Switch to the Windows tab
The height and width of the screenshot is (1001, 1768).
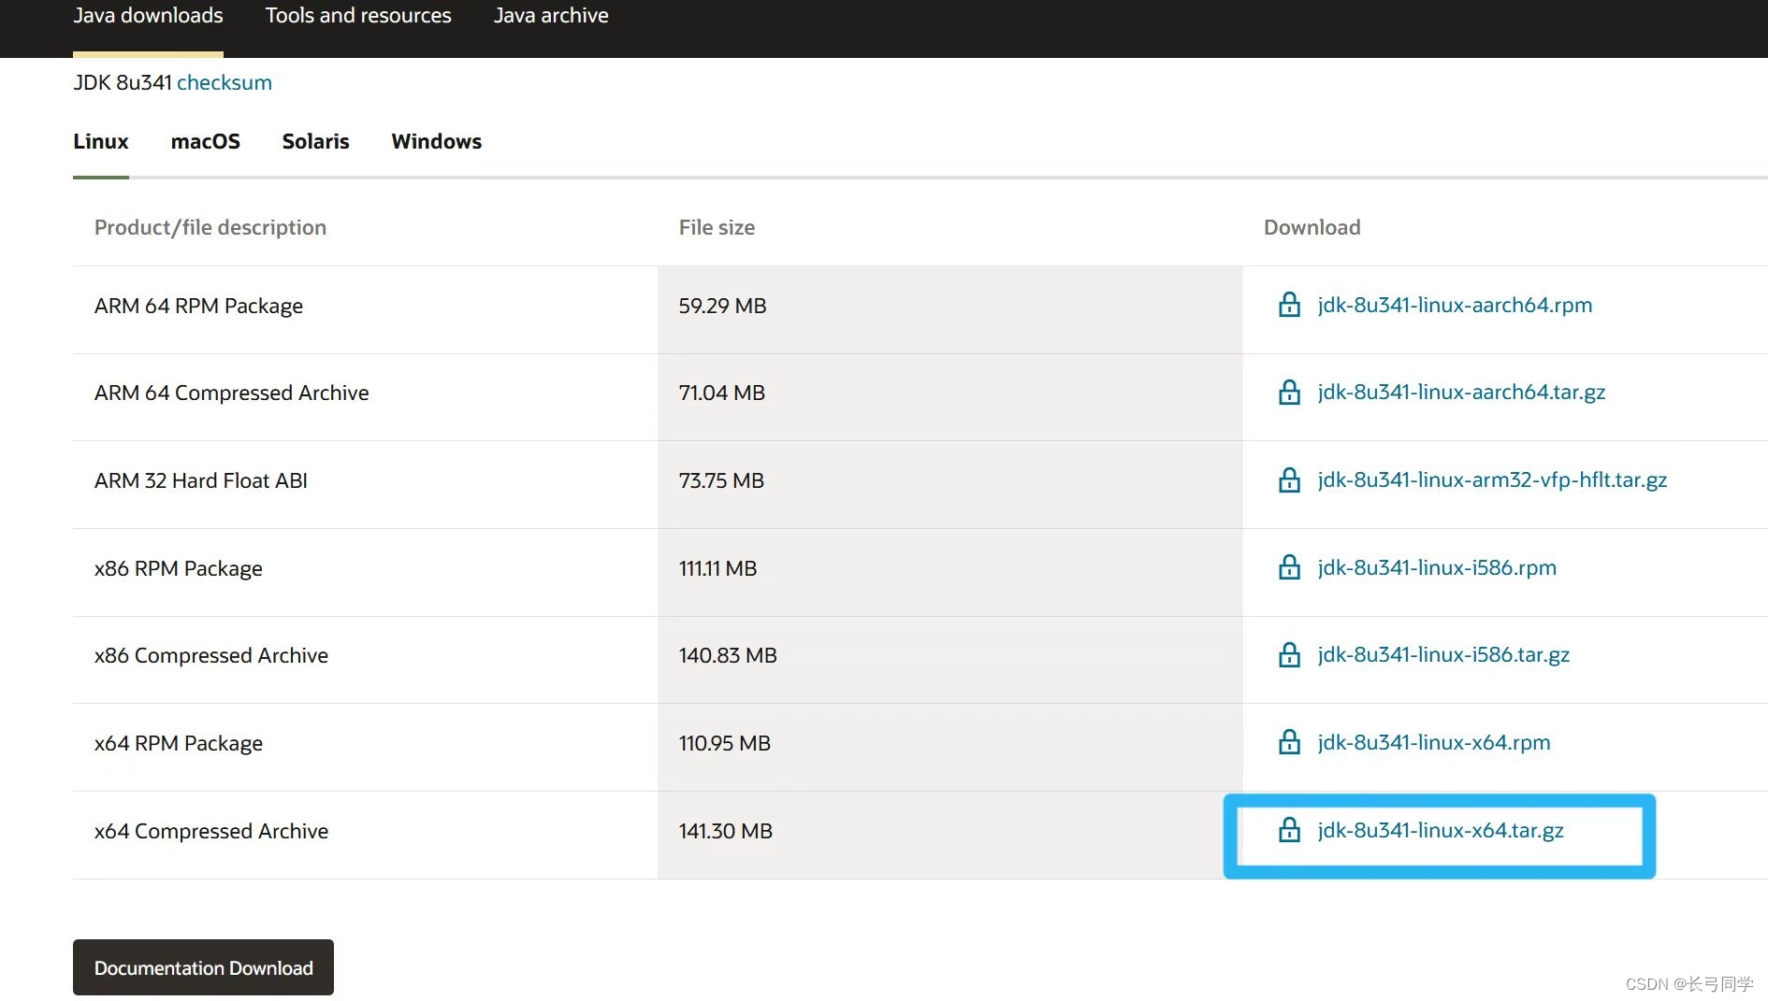coord(436,141)
